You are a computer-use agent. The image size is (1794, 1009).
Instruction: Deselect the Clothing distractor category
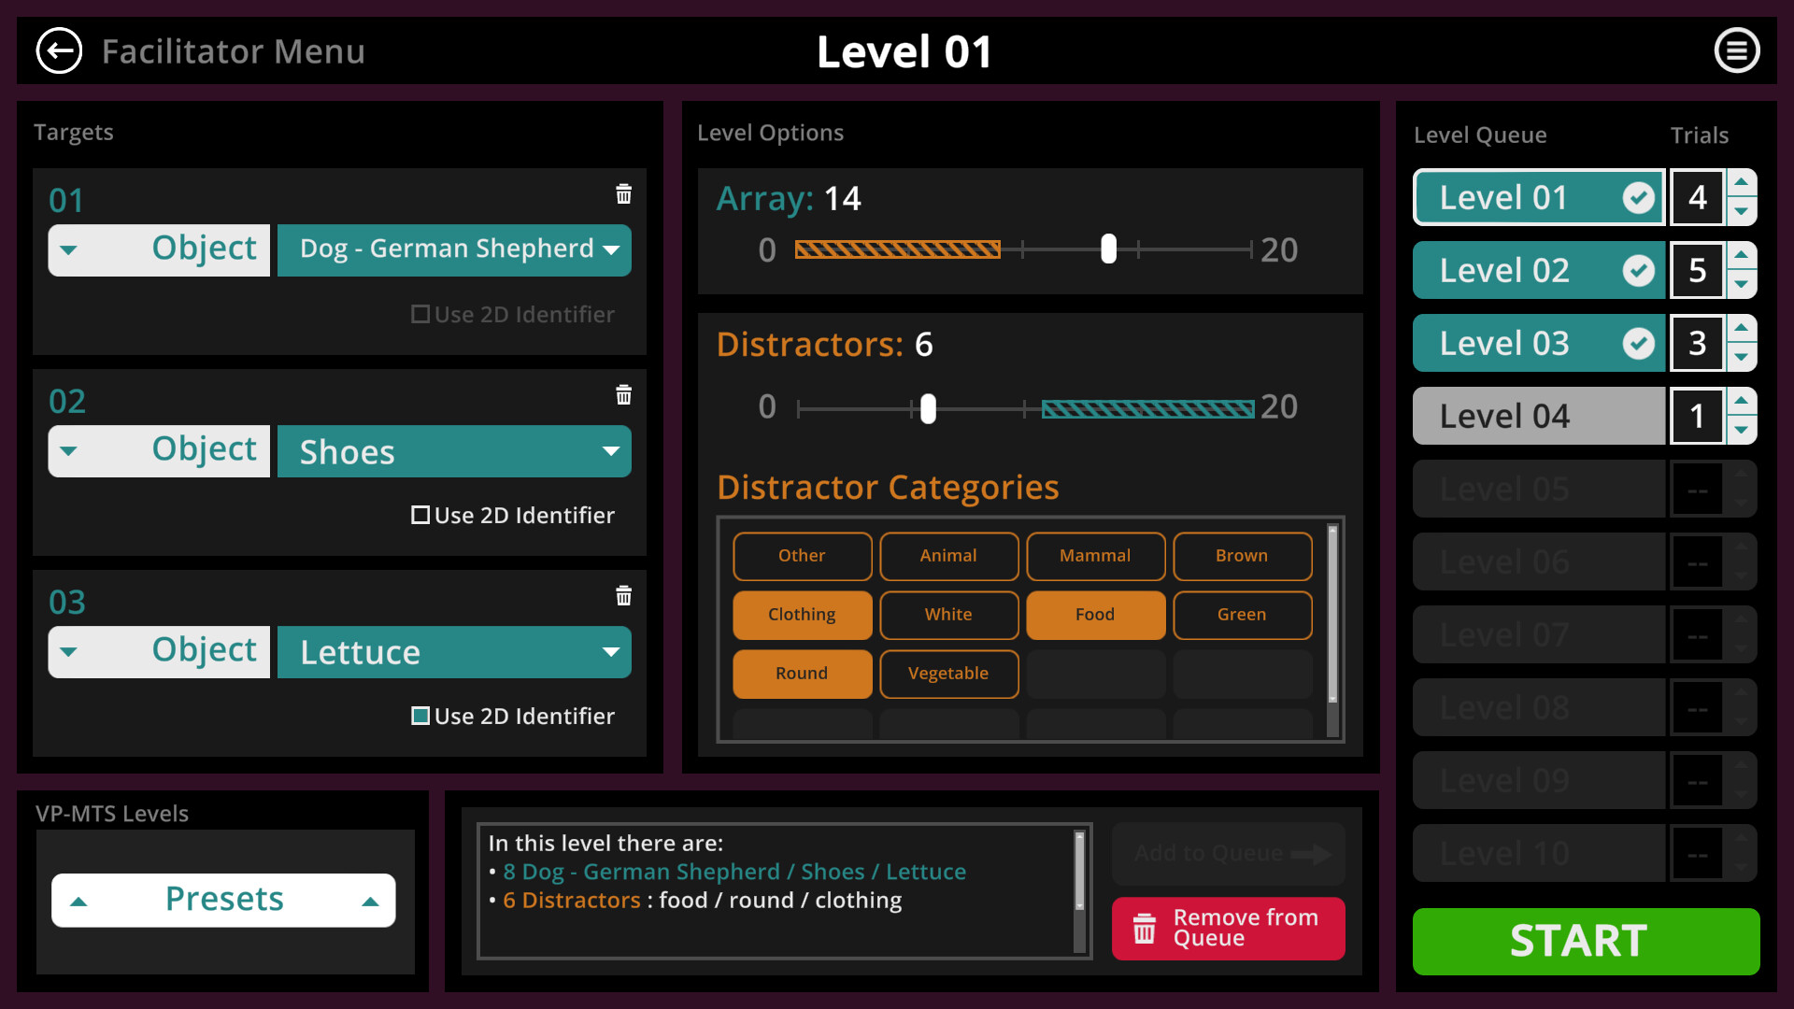point(802,615)
